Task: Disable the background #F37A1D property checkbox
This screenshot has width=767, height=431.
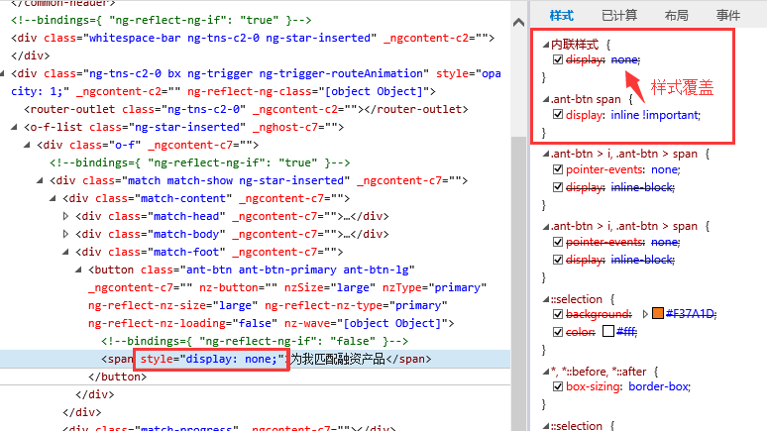Action: pyautogui.click(x=558, y=313)
